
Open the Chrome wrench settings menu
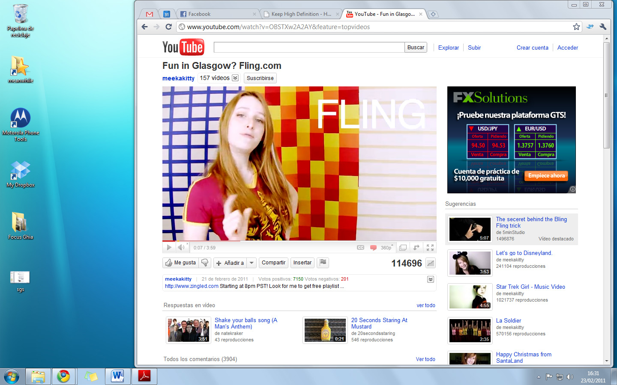(x=603, y=27)
